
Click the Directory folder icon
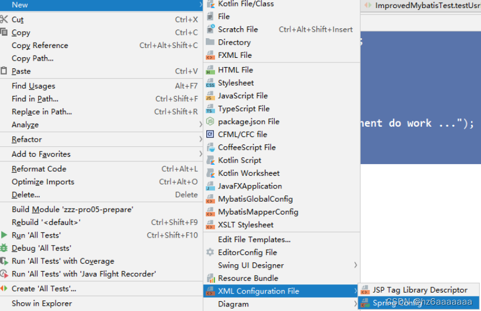click(210, 42)
